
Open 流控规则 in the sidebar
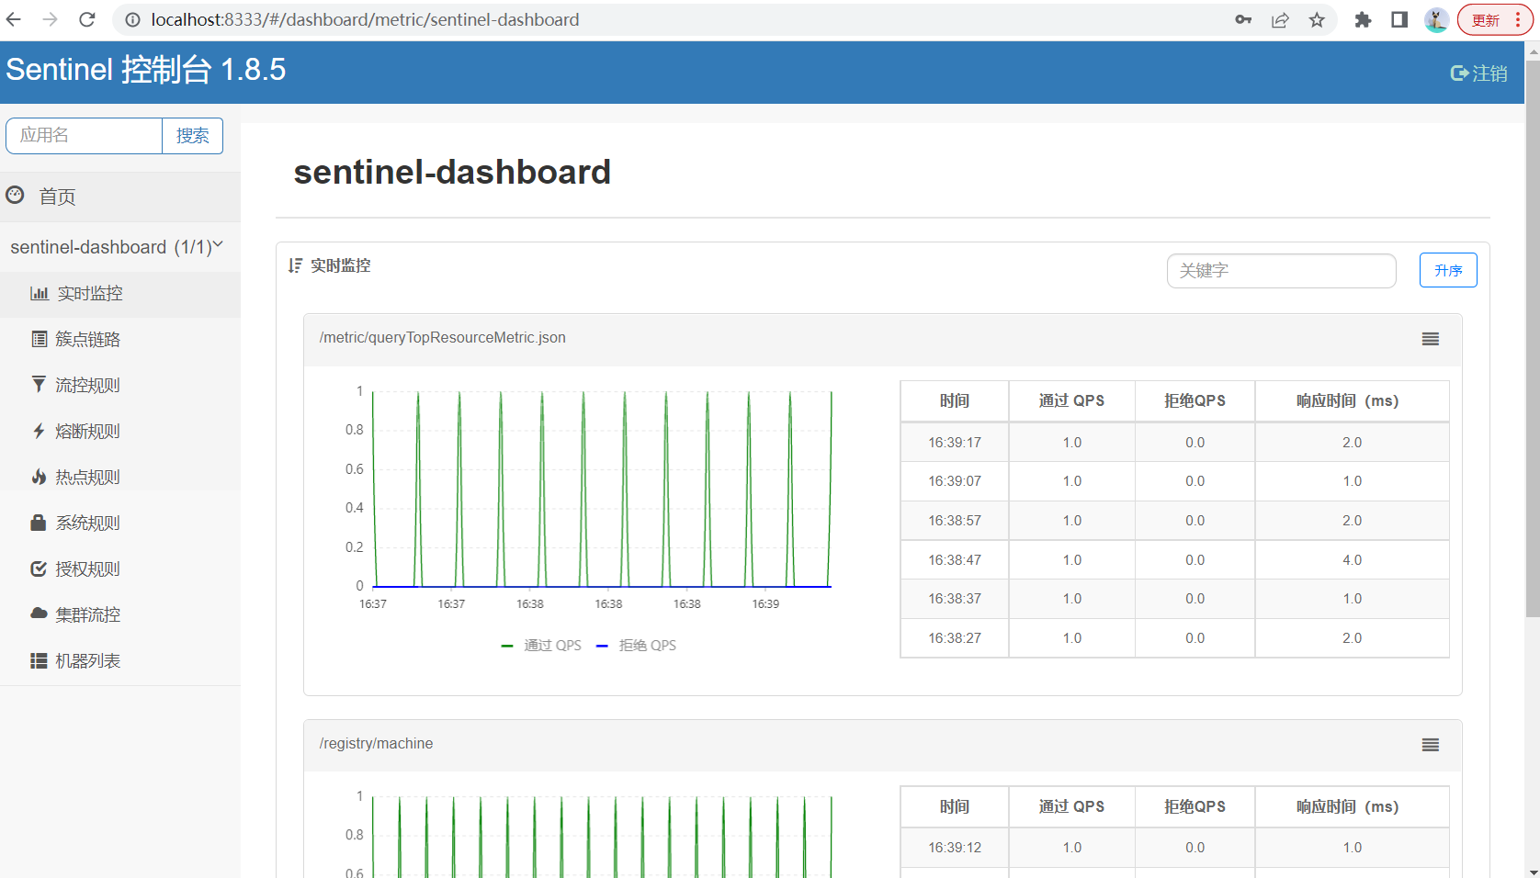(120, 386)
